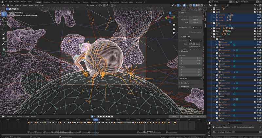Select the Cursor tool in left toolbar

tap(4, 19)
